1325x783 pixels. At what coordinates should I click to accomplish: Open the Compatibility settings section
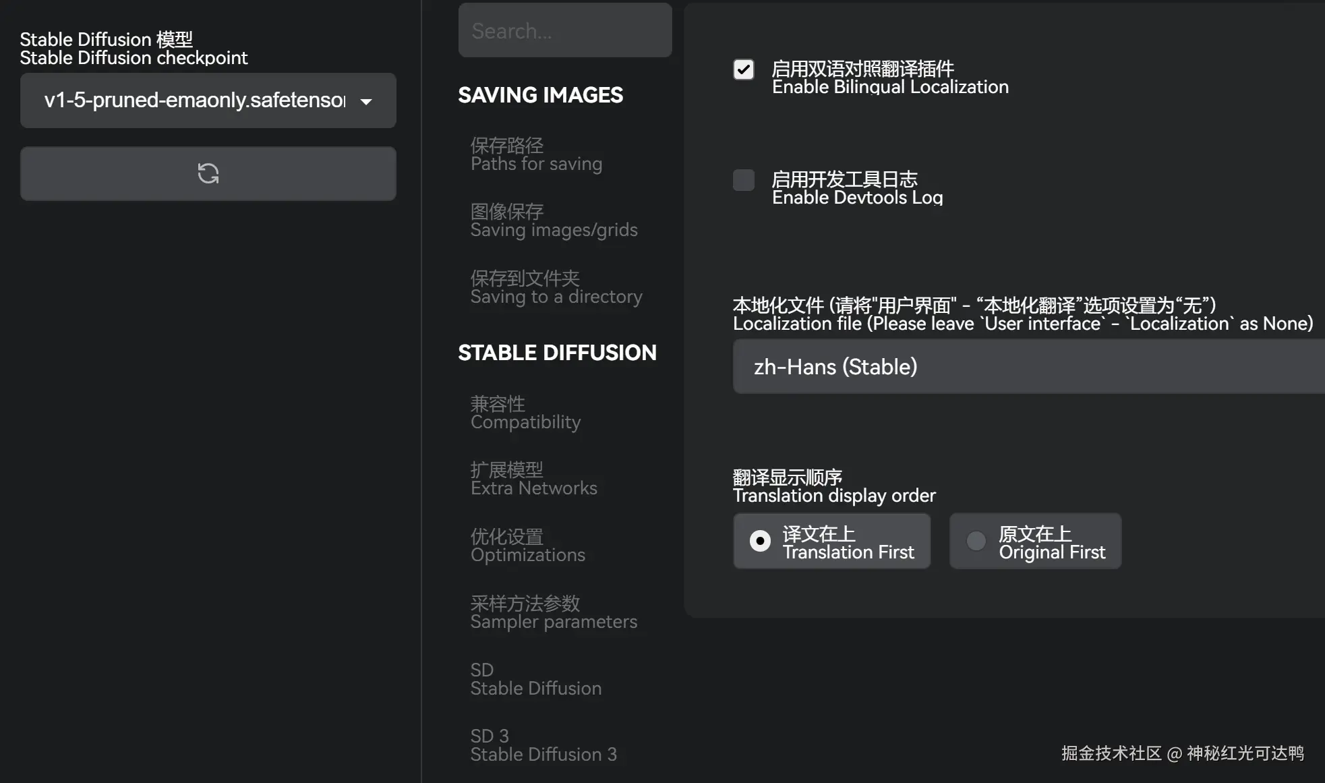click(x=525, y=413)
